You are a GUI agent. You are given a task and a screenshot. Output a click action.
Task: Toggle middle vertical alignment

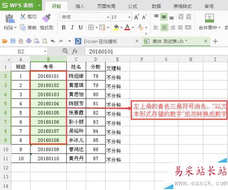[x=164, y=17]
